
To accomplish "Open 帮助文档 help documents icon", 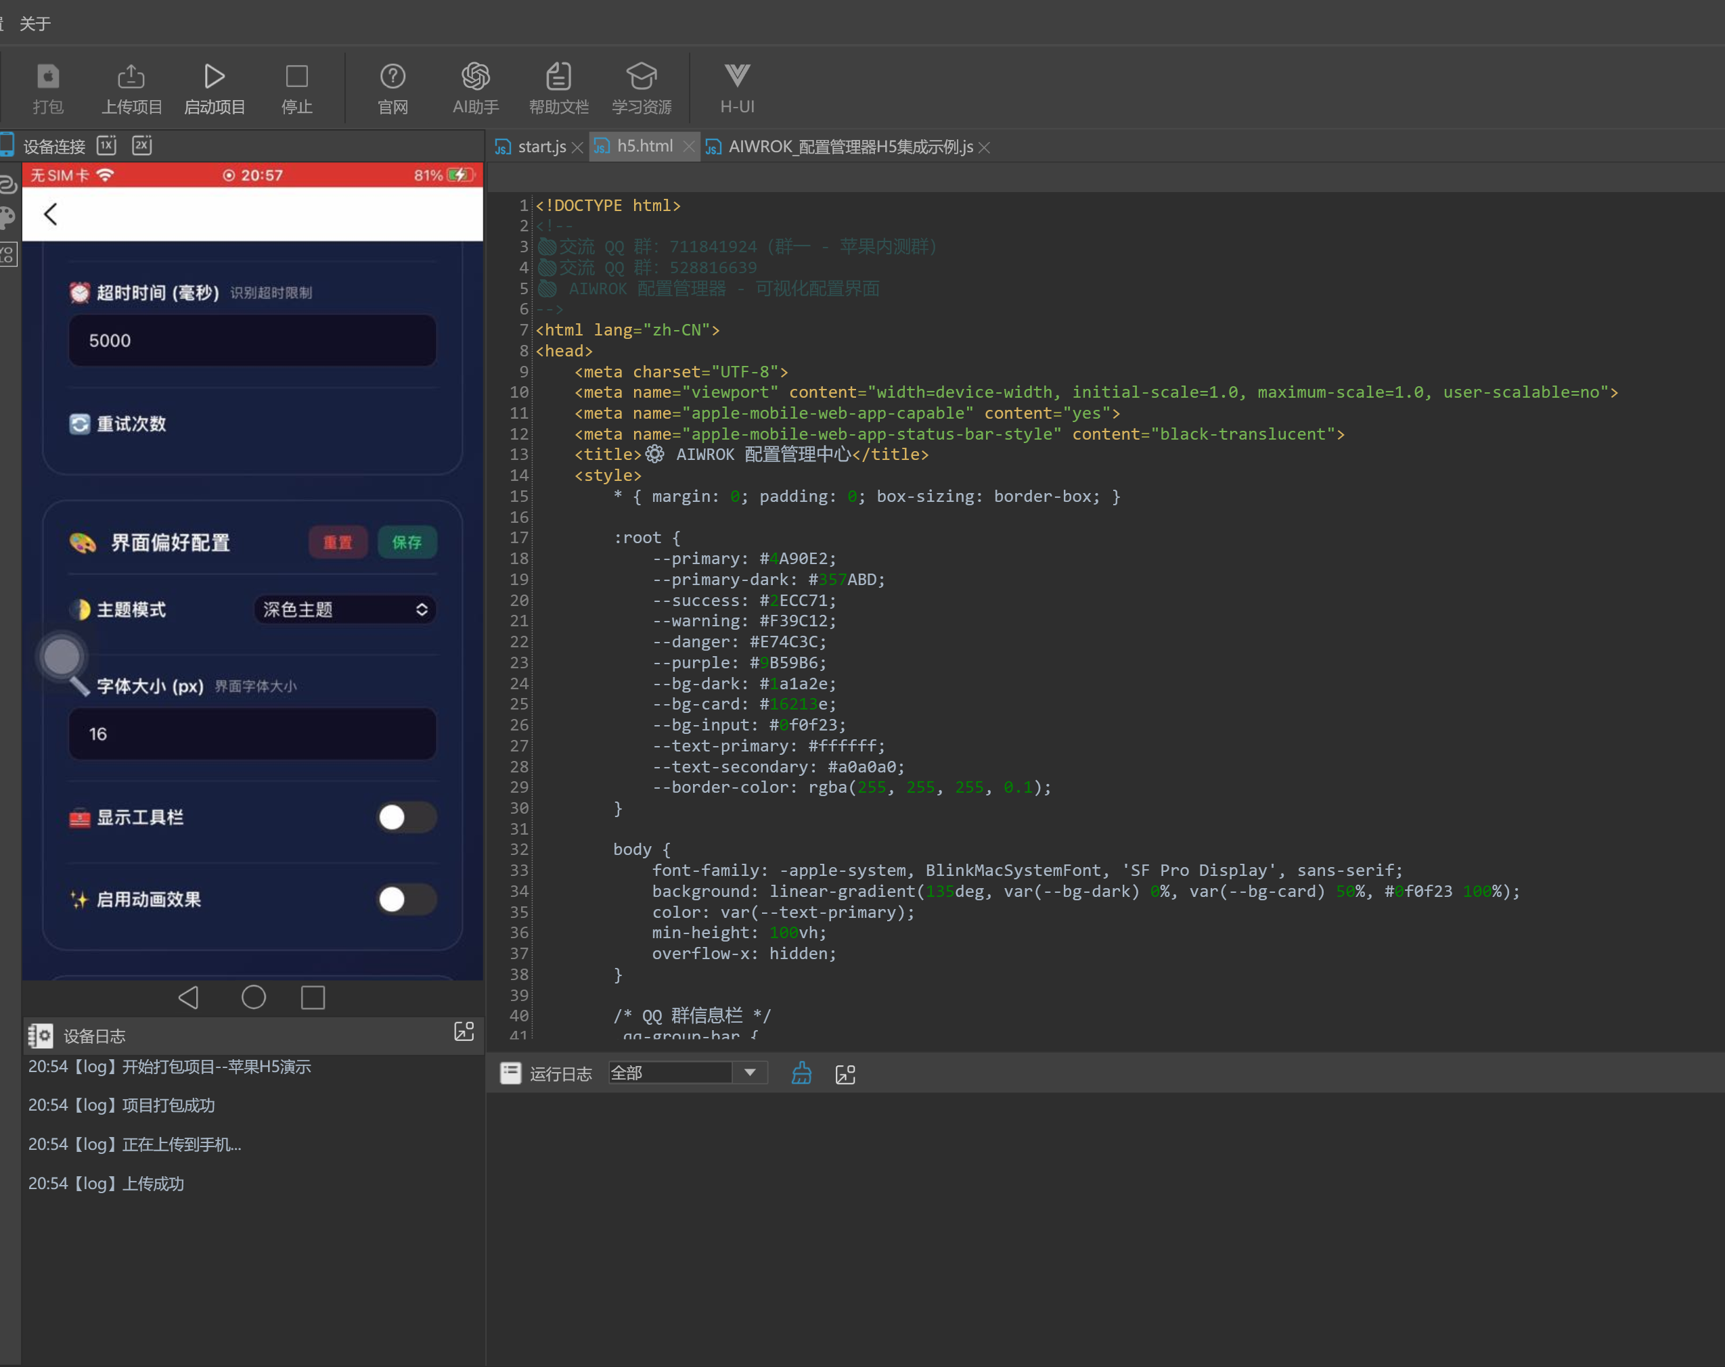I will point(558,77).
